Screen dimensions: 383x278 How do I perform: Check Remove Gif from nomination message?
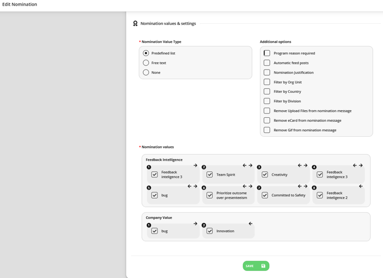(x=267, y=130)
